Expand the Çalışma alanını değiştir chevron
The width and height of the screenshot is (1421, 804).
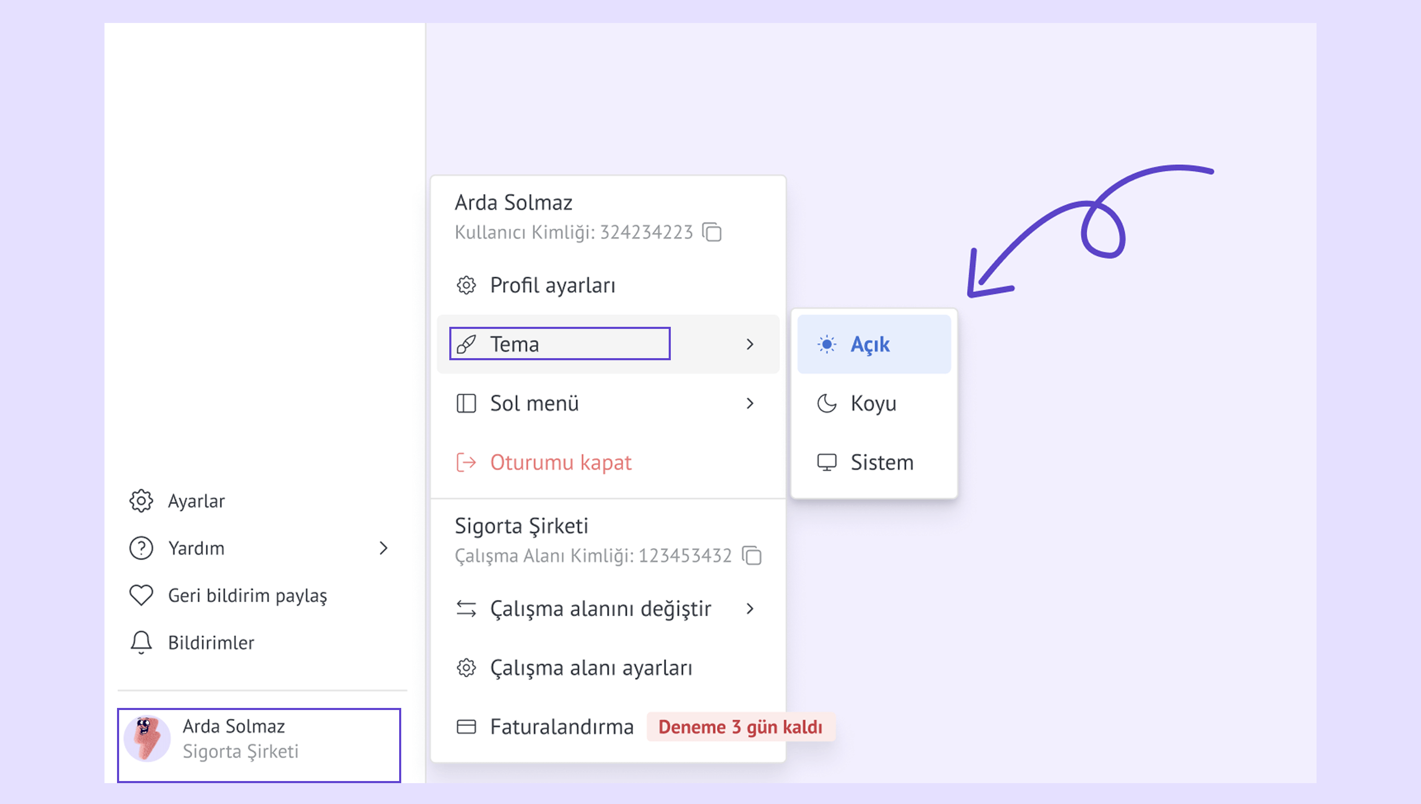point(750,609)
